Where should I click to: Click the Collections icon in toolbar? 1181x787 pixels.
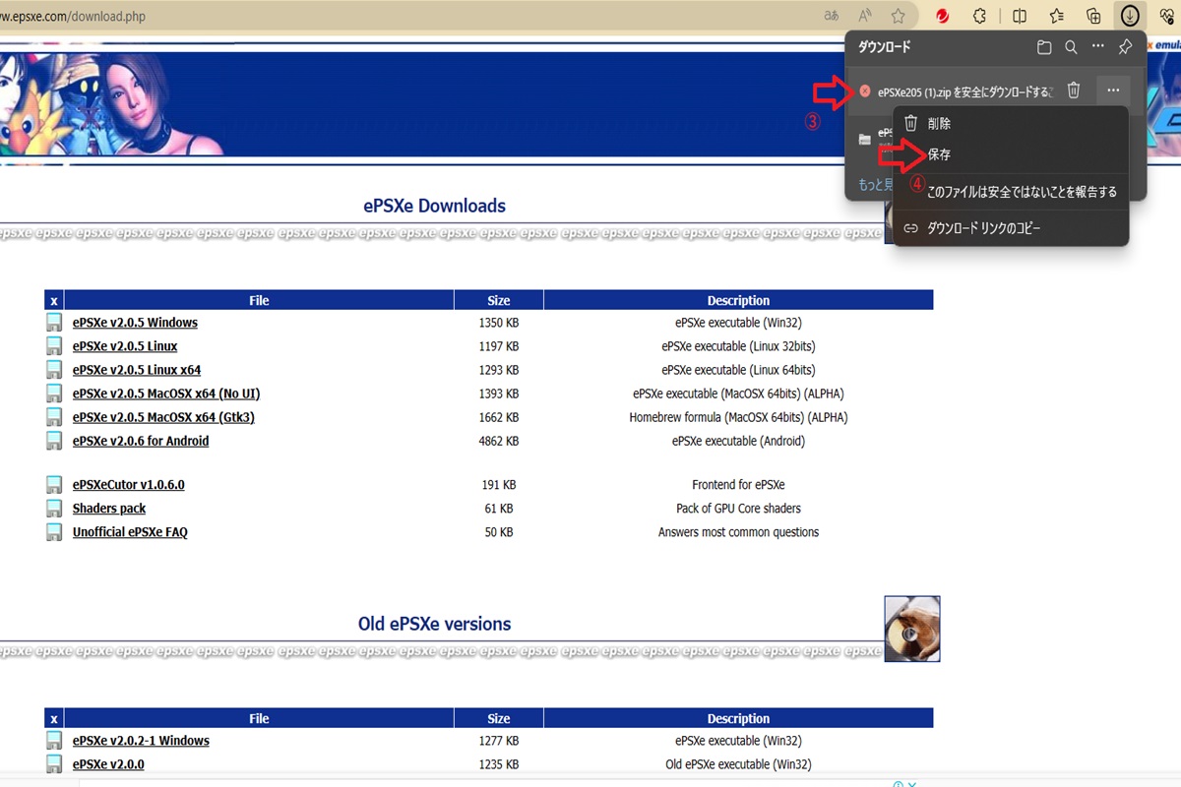pyautogui.click(x=1092, y=16)
